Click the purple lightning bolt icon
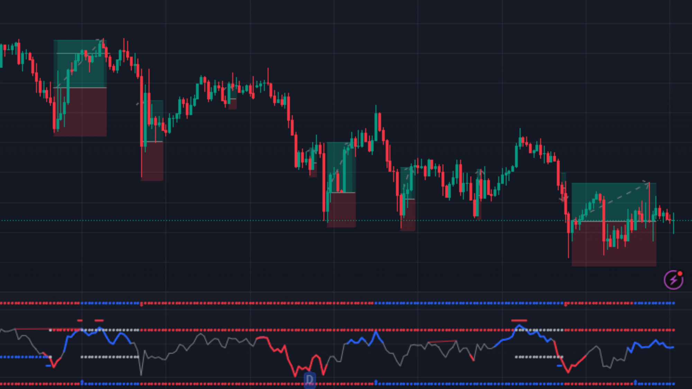 point(673,280)
